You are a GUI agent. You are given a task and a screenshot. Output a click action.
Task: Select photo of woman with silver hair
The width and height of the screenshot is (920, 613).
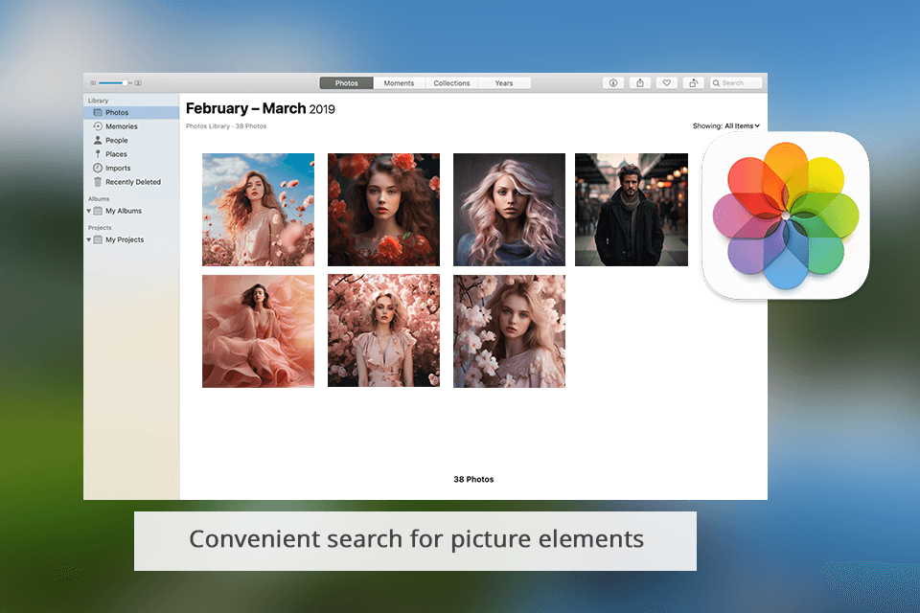(509, 210)
